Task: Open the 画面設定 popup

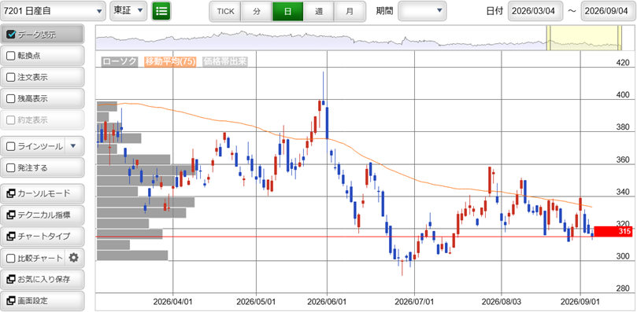Action: [x=43, y=301]
